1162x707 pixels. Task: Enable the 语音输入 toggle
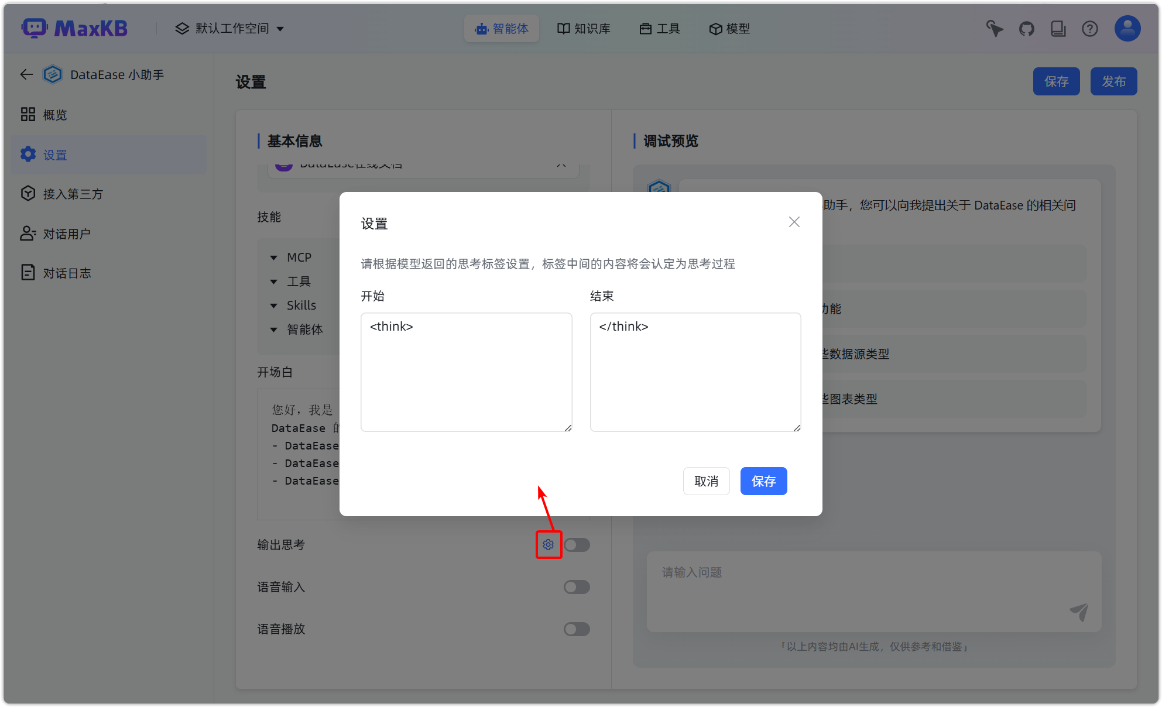[x=577, y=587]
